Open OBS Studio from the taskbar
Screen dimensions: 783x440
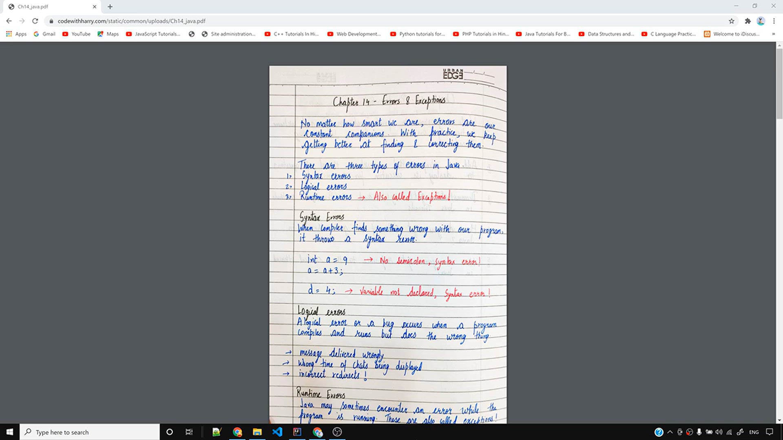tap(337, 432)
